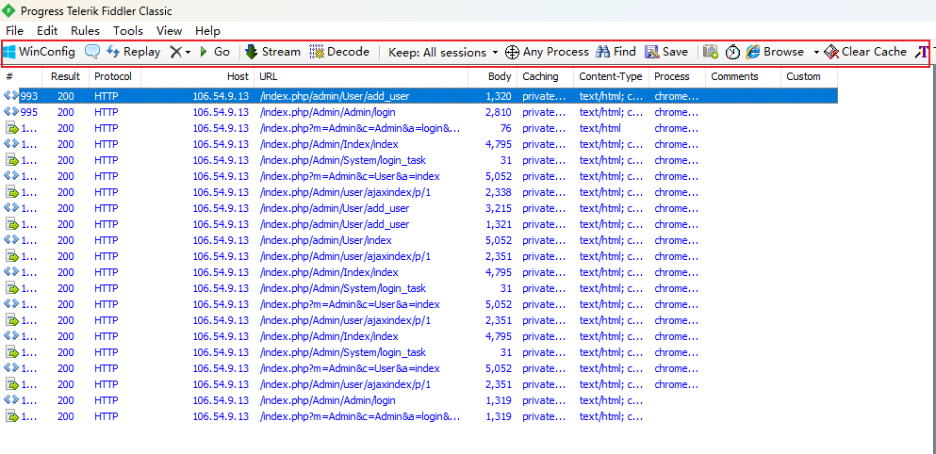Open the File menu

click(14, 30)
